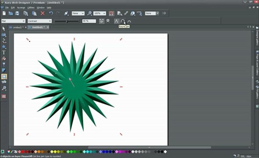The width and height of the screenshot is (259, 158).
Task: Click the 50 % value field
Action: 89,21
